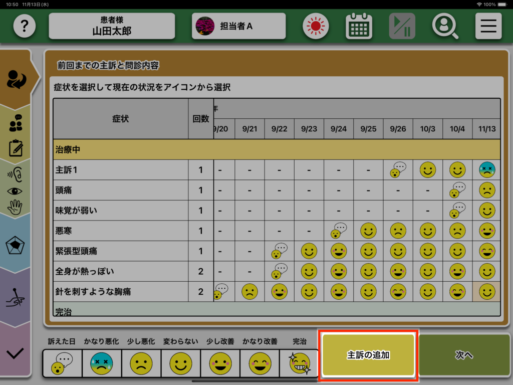The image size is (513, 385).
Task: Select the acupuncture needle hand sidebar tab
Action: (x=16, y=296)
